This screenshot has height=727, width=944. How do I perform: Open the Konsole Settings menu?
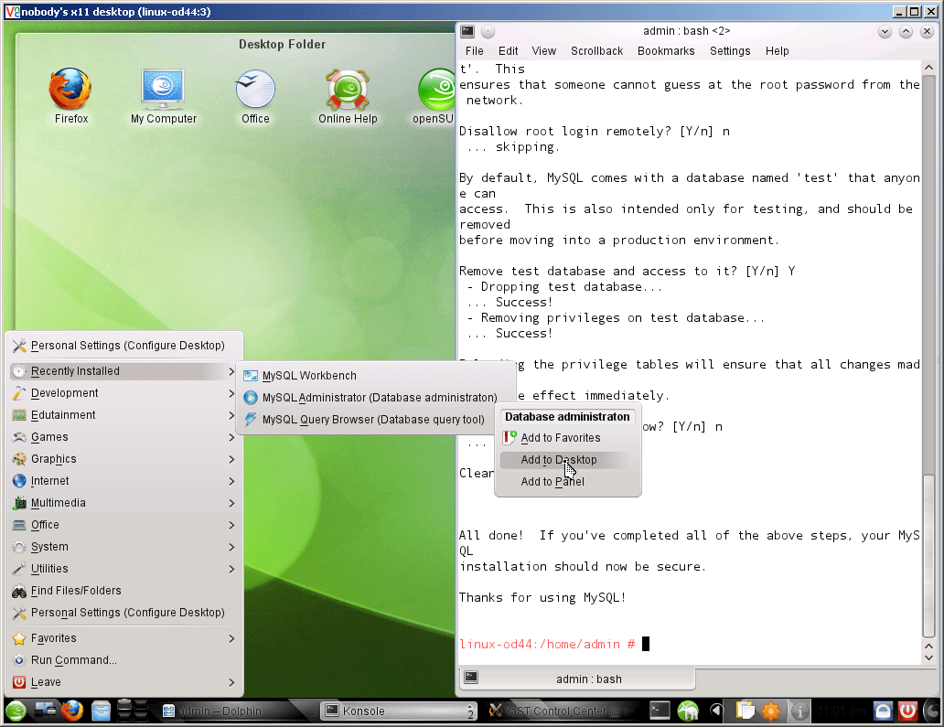(x=730, y=51)
